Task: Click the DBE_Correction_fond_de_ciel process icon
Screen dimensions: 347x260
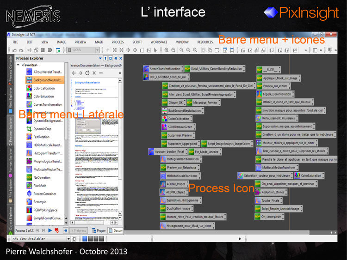Action: pos(166,77)
